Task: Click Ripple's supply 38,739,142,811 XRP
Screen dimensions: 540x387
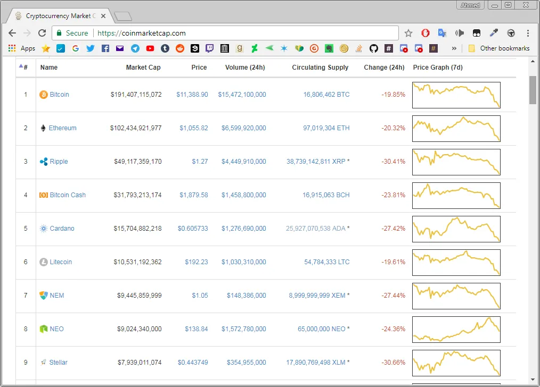Action: click(316, 162)
